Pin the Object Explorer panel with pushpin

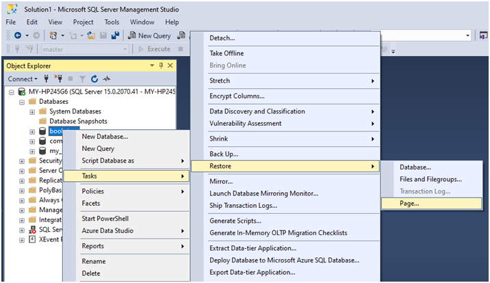pos(161,66)
